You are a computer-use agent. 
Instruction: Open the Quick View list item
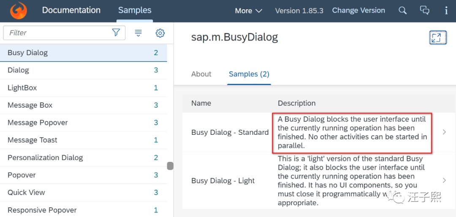tap(26, 193)
